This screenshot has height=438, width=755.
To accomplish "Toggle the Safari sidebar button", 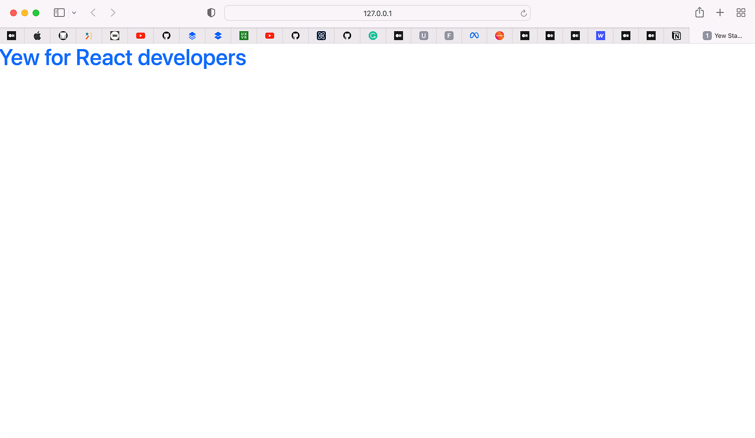I will click(x=59, y=12).
